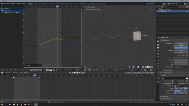Open the Playback menu in timeline
The image size is (189, 106).
[9, 73]
